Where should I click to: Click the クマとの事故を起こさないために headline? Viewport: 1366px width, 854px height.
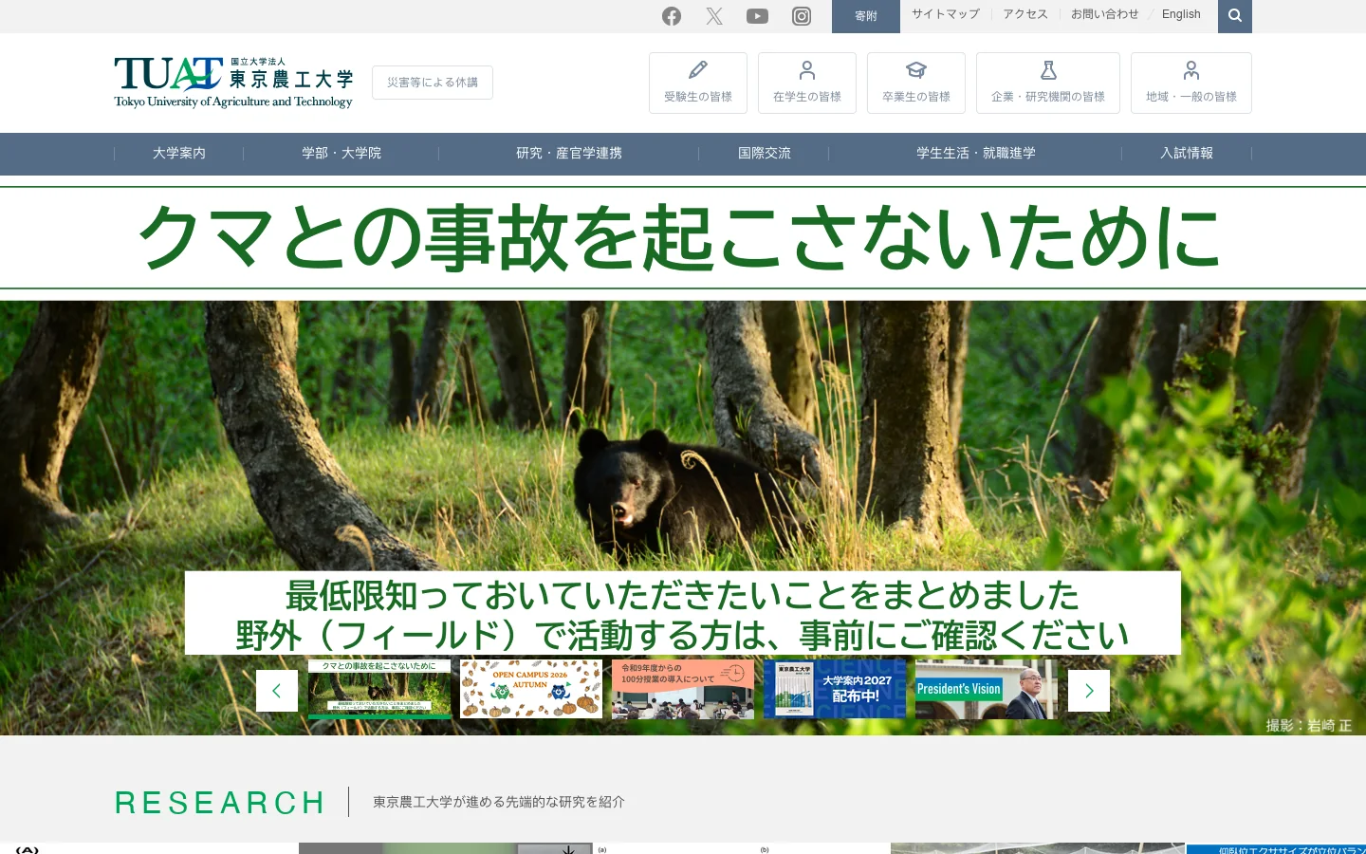click(681, 237)
